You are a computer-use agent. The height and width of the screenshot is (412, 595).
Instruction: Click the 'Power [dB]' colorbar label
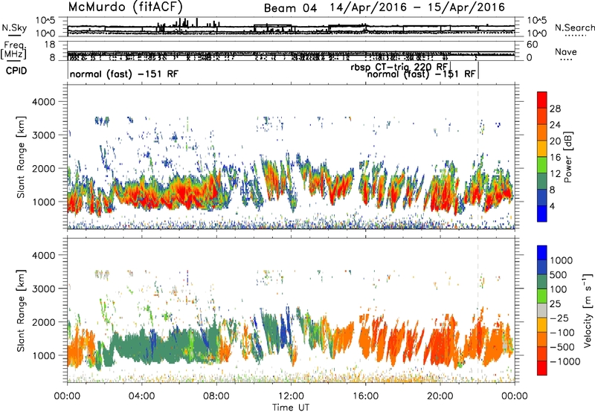point(567,157)
